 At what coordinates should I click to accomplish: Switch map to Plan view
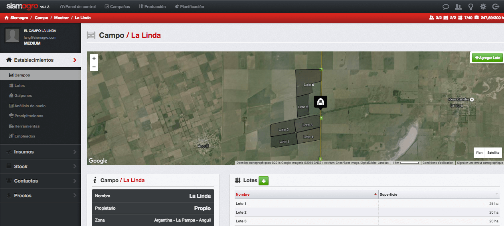[479, 153]
